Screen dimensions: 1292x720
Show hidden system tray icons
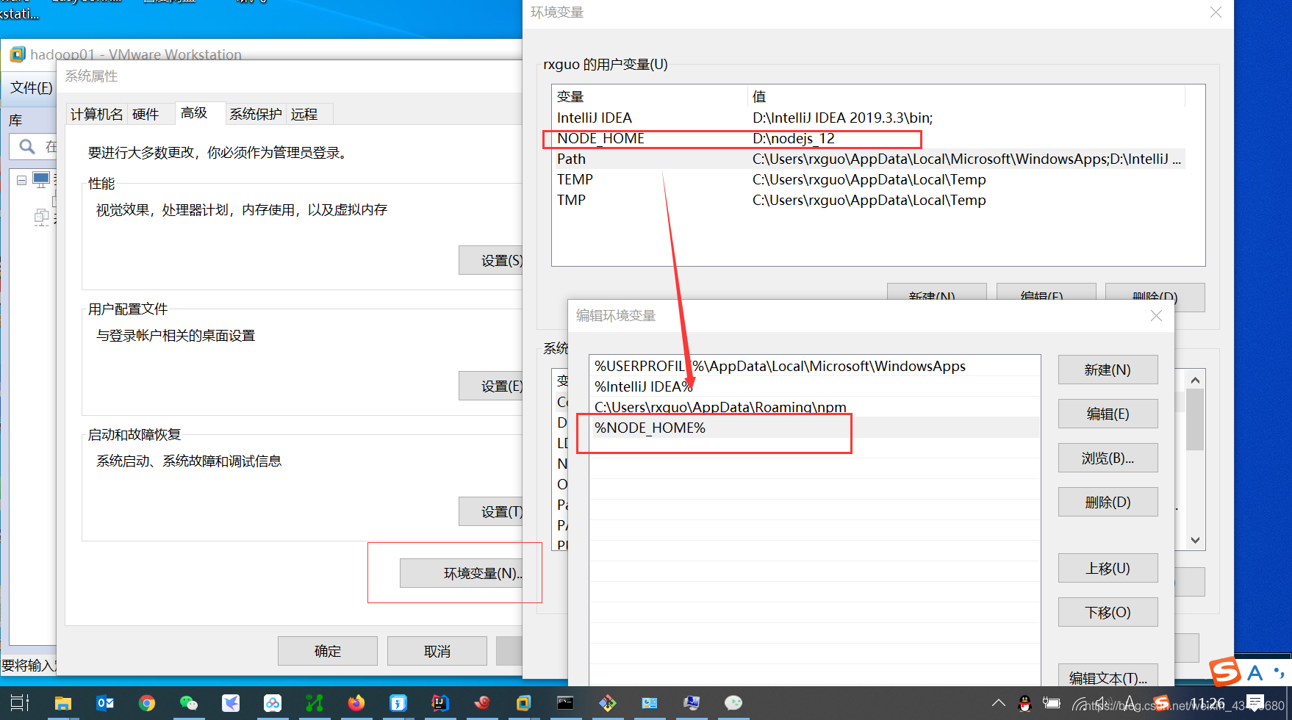coord(998,703)
